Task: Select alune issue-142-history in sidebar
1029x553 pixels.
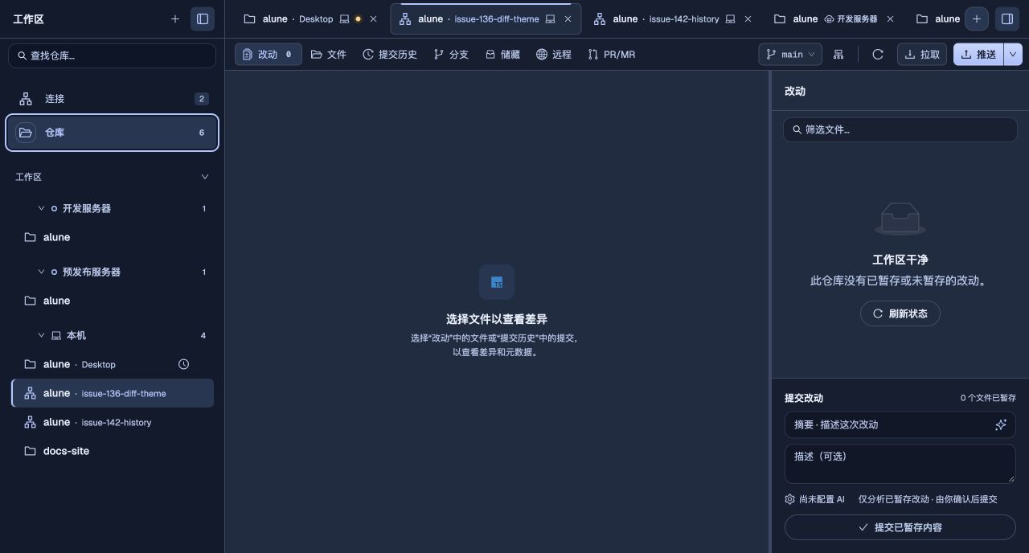Action: (112, 422)
